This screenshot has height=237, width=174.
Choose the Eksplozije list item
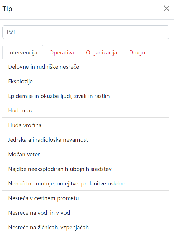(86, 81)
